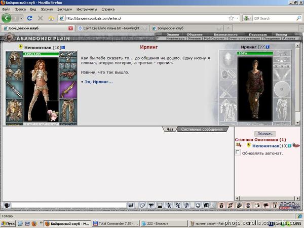The width and height of the screenshot is (304, 228).
Task: Click the eraser clear-chat icon
Action: [142, 205]
